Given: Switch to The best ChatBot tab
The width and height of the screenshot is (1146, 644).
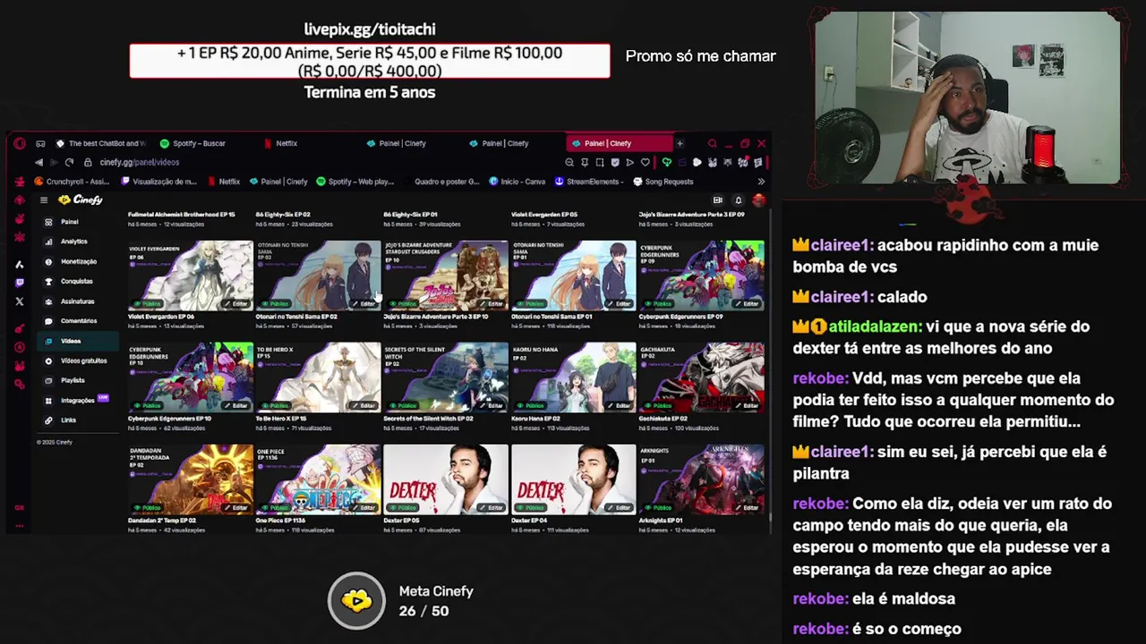Looking at the screenshot, I should [100, 143].
